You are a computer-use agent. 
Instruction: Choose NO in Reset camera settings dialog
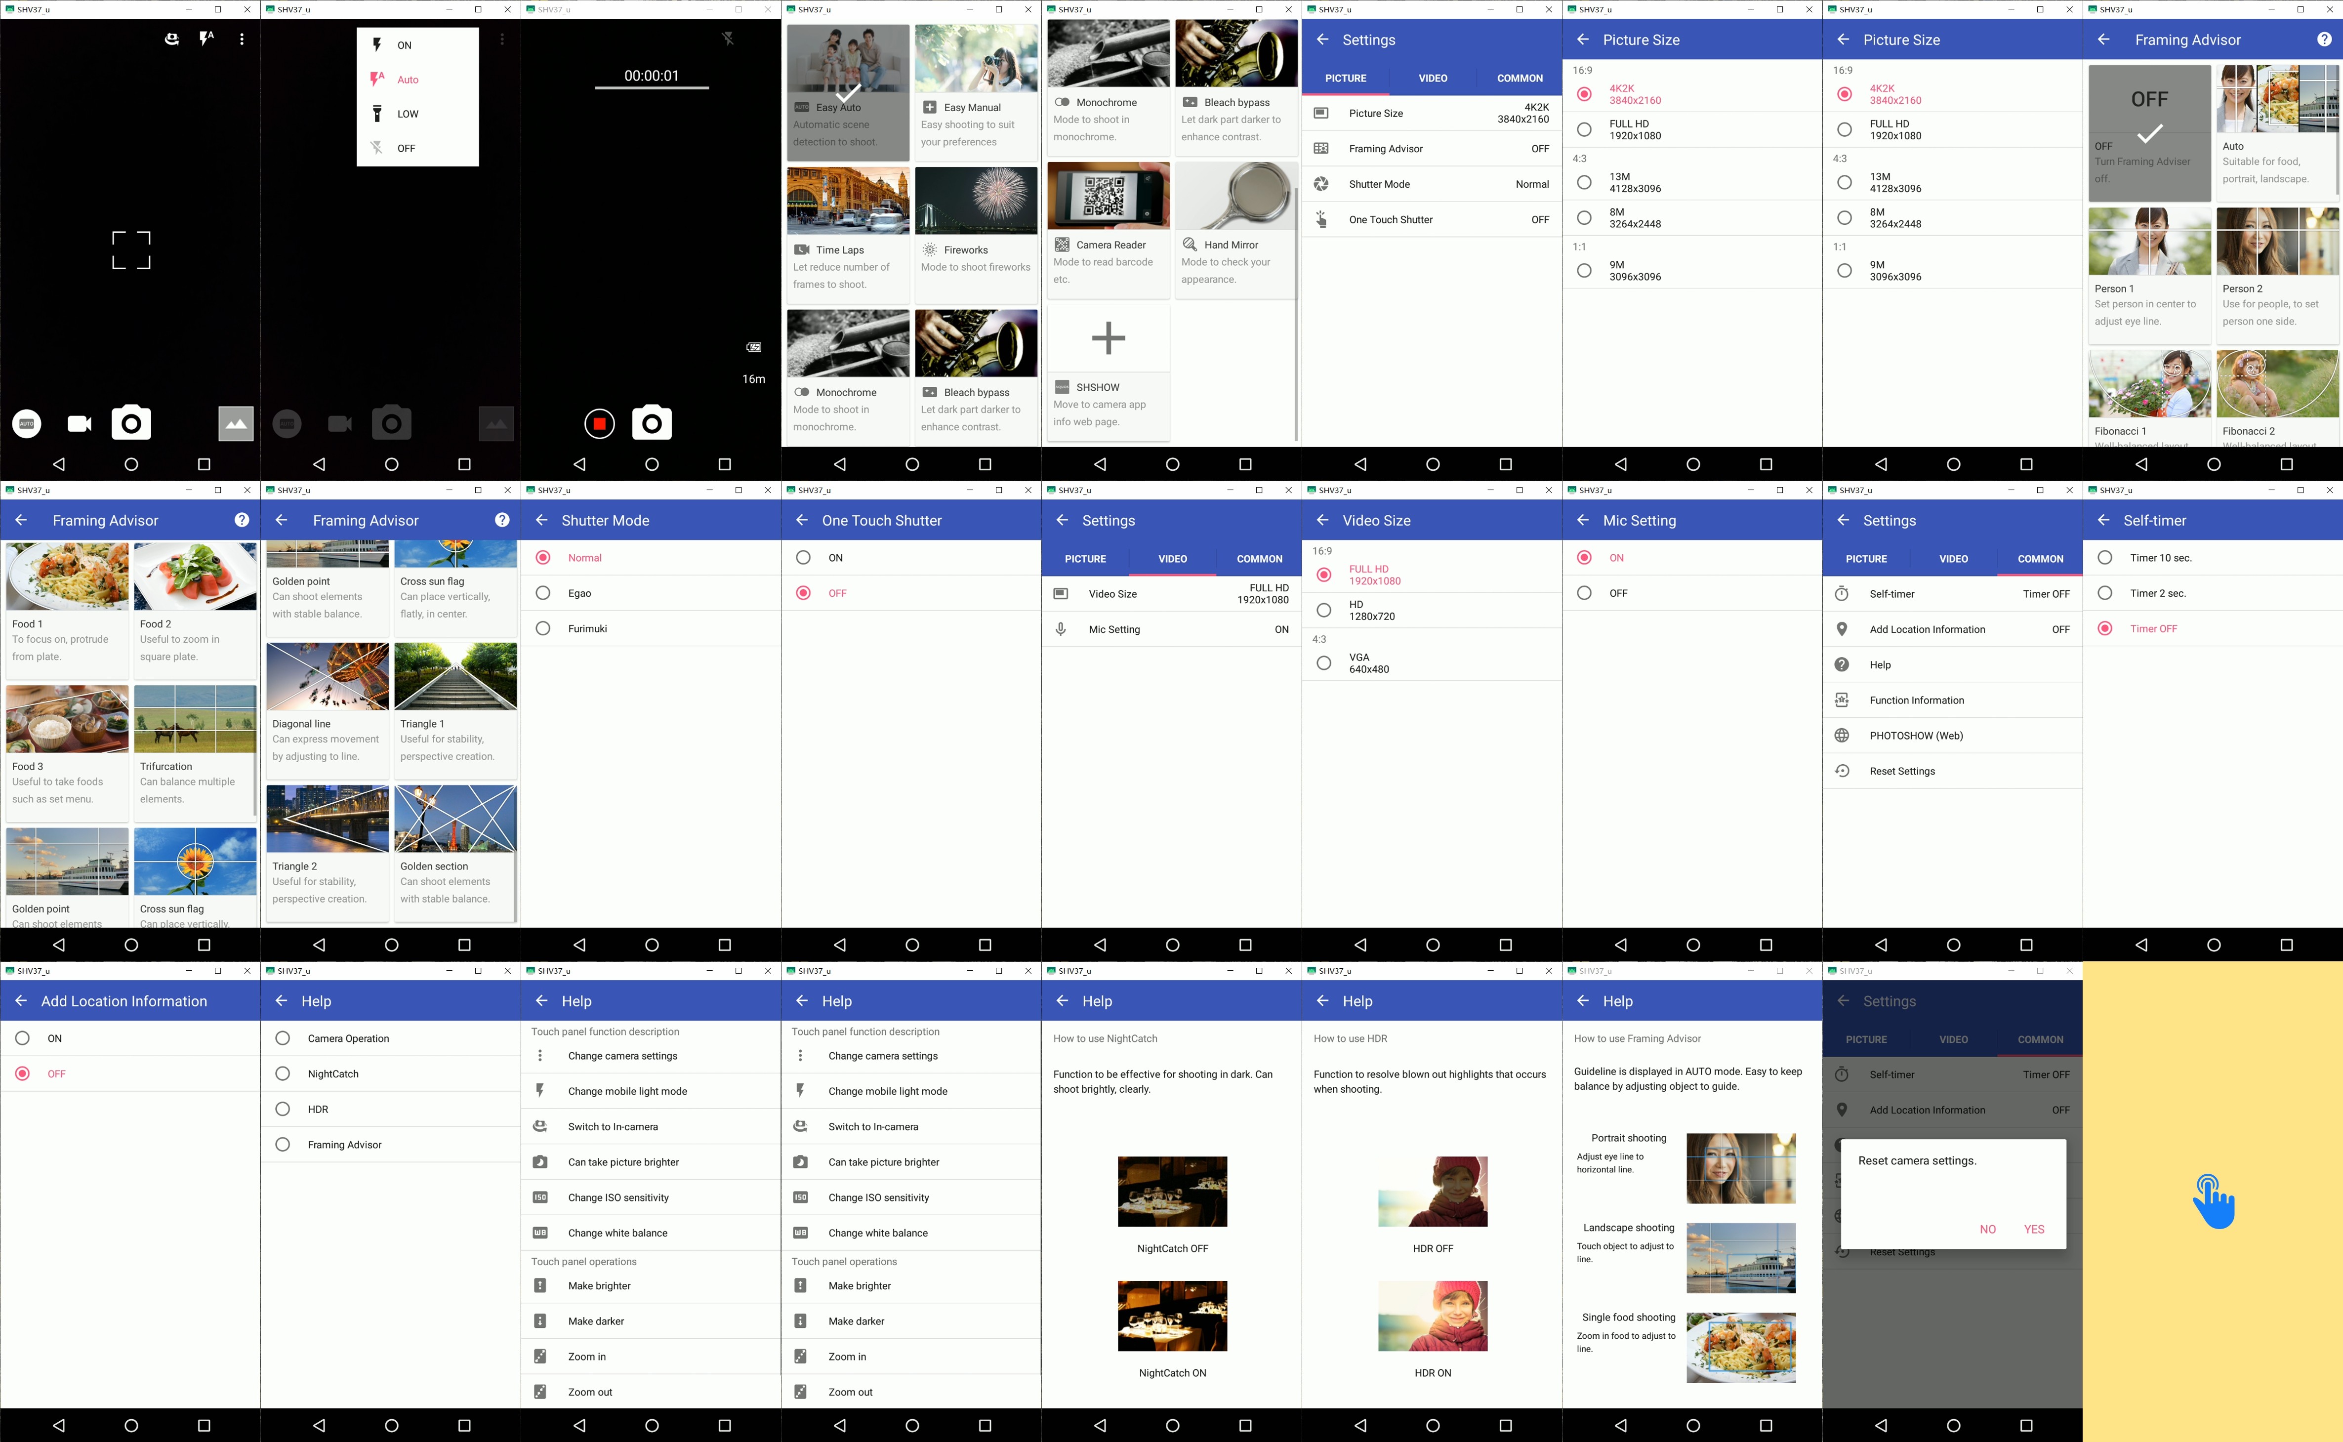(1987, 1229)
